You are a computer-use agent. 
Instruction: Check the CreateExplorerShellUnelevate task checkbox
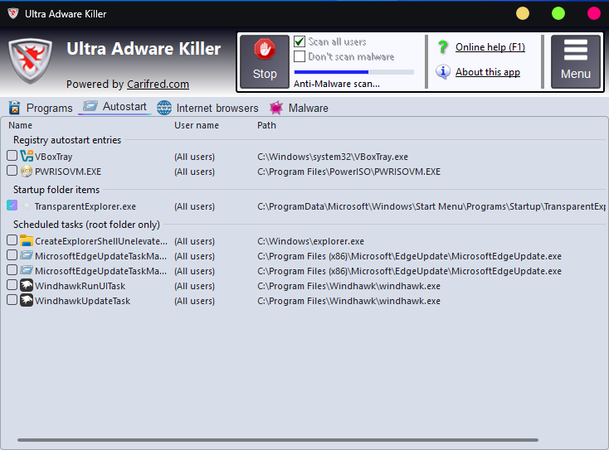pos(12,240)
